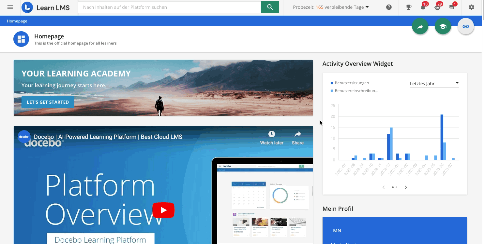Screen dimensions: 484x244
Task: Click the Homepage breadcrumb item
Action: tap(17, 21)
